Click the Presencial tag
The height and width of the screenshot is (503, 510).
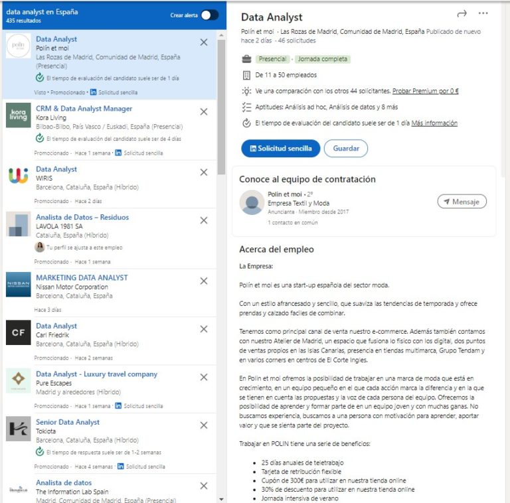tap(272, 59)
